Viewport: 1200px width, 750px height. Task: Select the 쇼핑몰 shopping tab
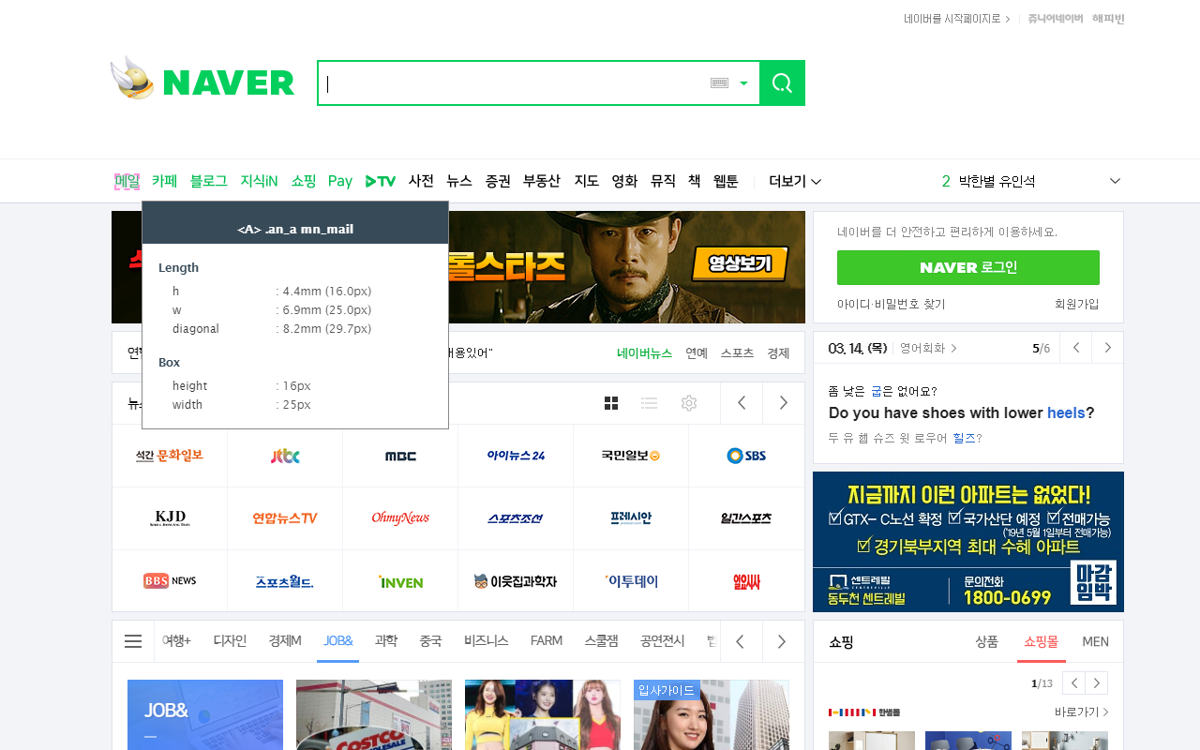pyautogui.click(x=1041, y=642)
